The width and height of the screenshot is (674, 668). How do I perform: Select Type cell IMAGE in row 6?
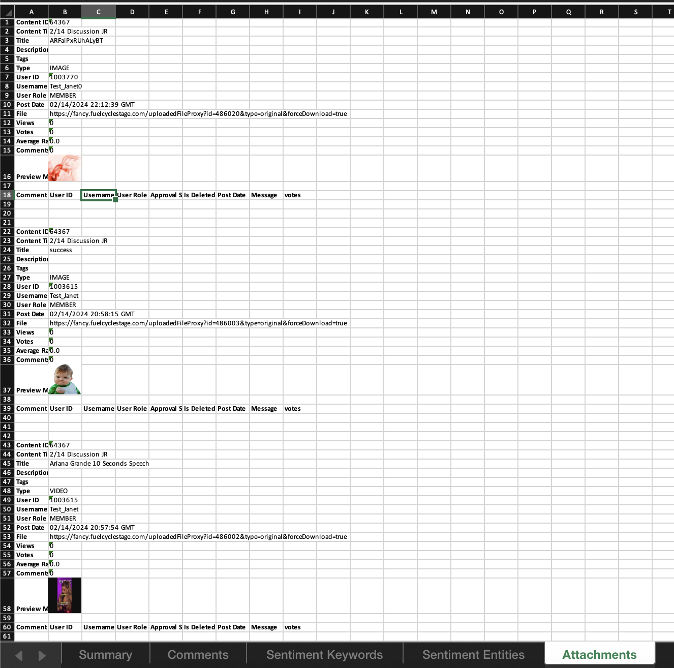click(x=65, y=68)
